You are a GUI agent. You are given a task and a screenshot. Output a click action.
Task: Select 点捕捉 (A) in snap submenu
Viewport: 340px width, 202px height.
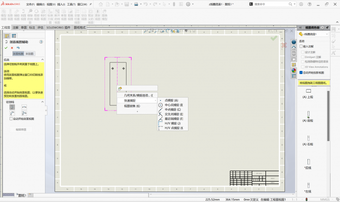click(172, 100)
